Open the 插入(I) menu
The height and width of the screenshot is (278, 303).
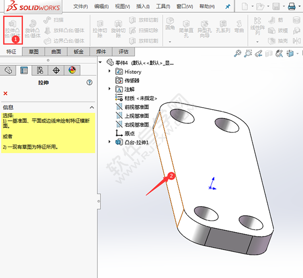(x=143, y=7)
